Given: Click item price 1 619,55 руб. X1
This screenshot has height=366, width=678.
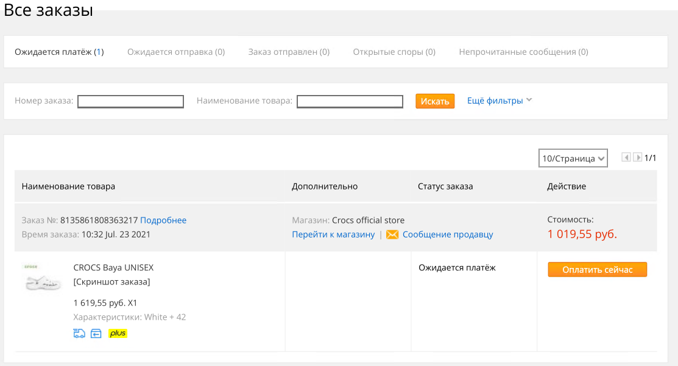Looking at the screenshot, I should click(x=105, y=303).
